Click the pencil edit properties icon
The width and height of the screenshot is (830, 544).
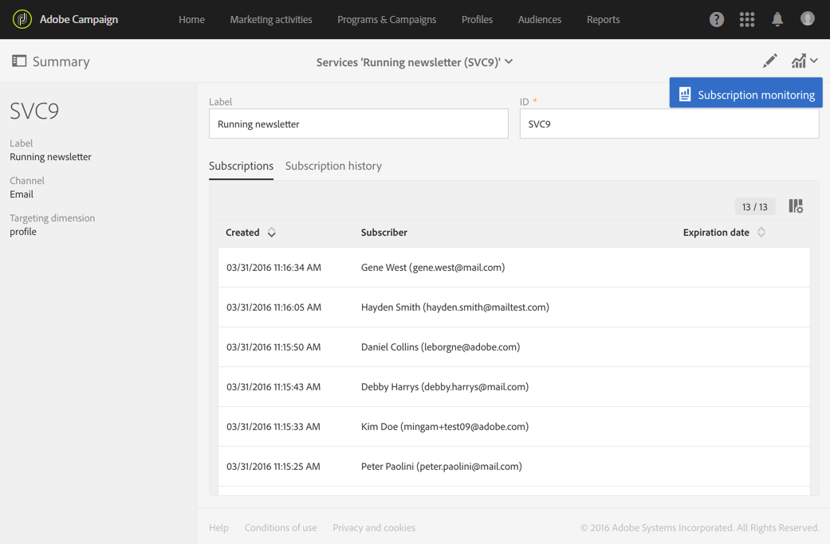tap(769, 61)
